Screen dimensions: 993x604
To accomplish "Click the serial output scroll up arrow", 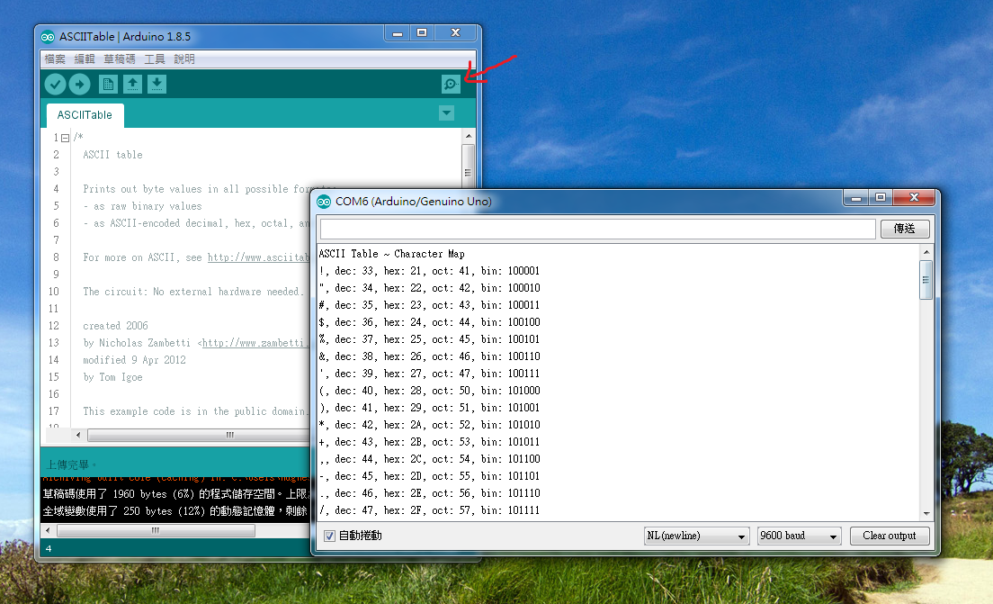I will point(926,252).
